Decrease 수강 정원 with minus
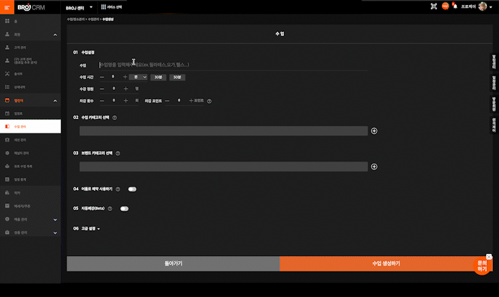 click(x=102, y=89)
